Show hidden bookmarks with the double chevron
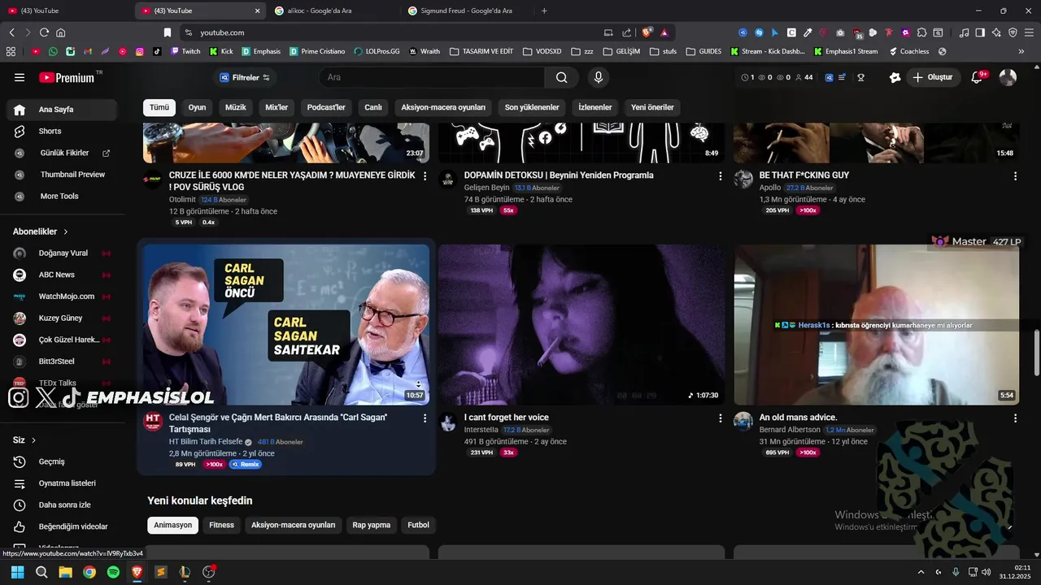Image resolution: width=1041 pixels, height=585 pixels. [x=1021, y=51]
